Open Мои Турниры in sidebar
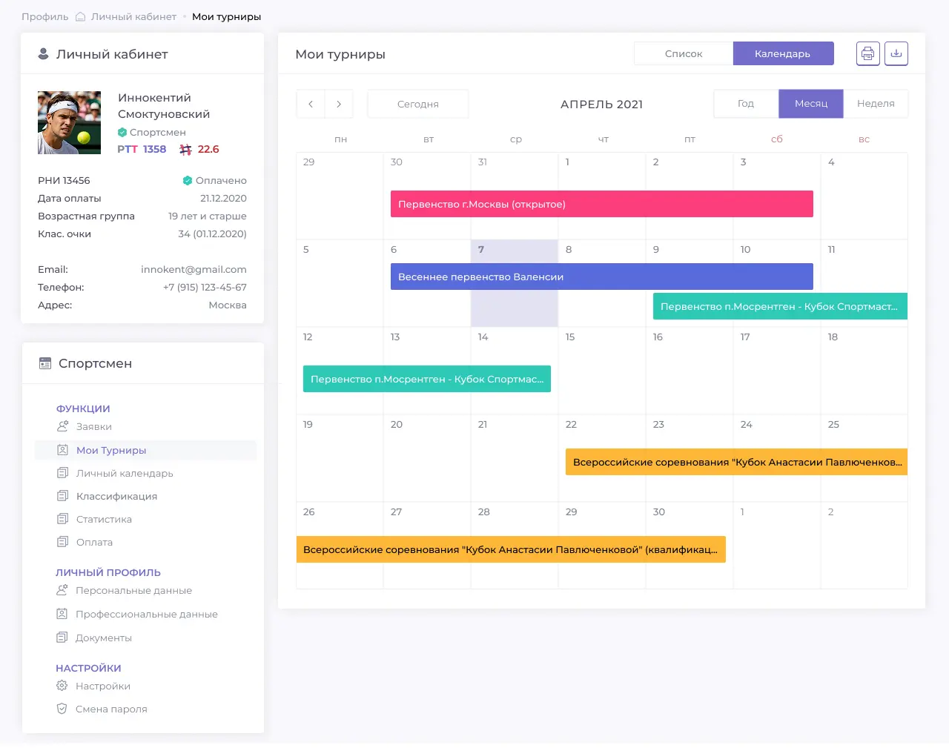 (x=145, y=450)
